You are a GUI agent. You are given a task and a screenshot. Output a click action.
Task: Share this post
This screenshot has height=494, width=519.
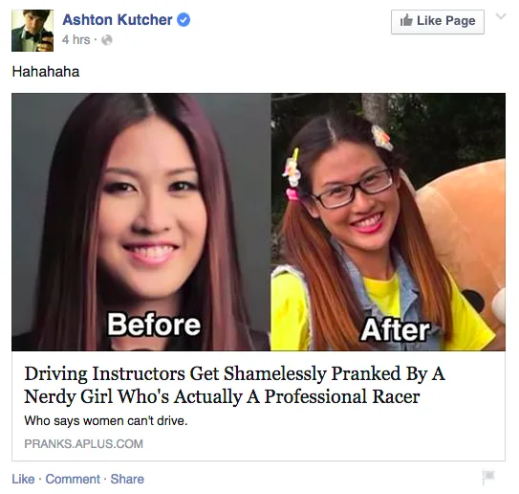pyautogui.click(x=127, y=479)
